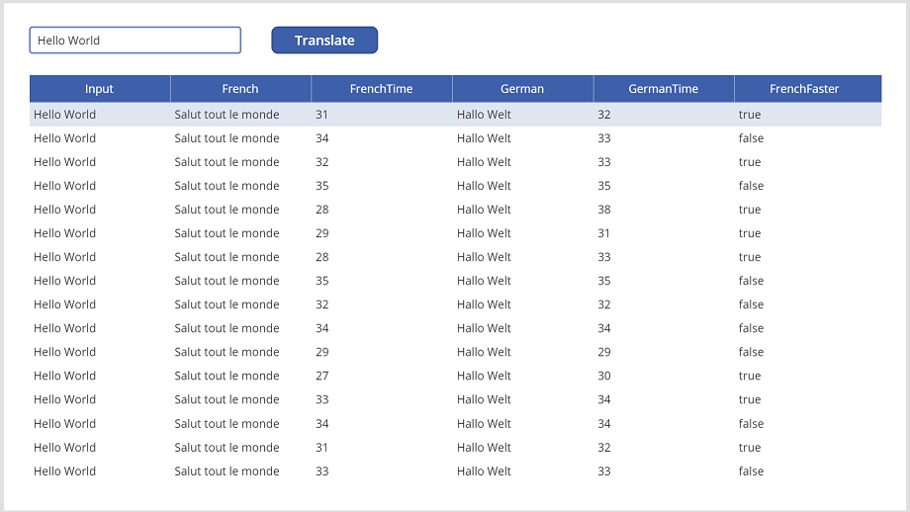Screen dimensions: 910x512
Task: Select "false" in the last table row
Action: [x=751, y=471]
